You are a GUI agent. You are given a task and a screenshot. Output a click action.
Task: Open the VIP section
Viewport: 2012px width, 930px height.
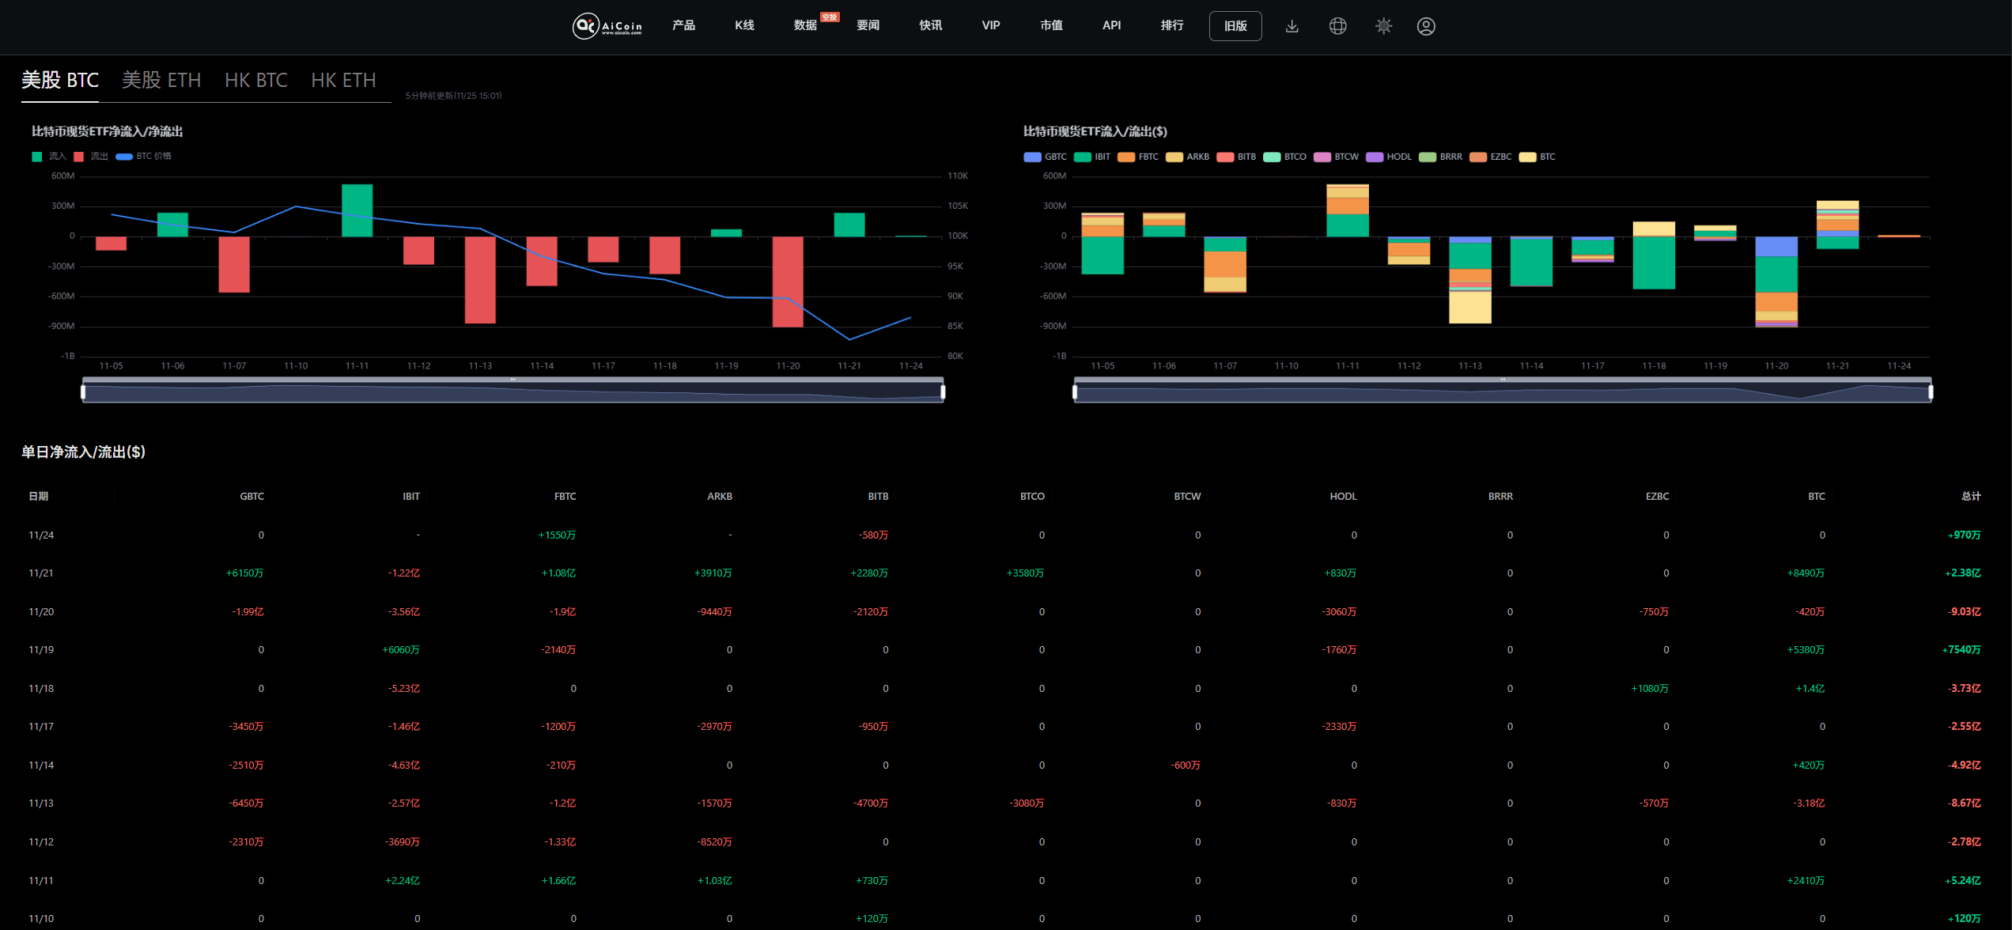coord(990,25)
